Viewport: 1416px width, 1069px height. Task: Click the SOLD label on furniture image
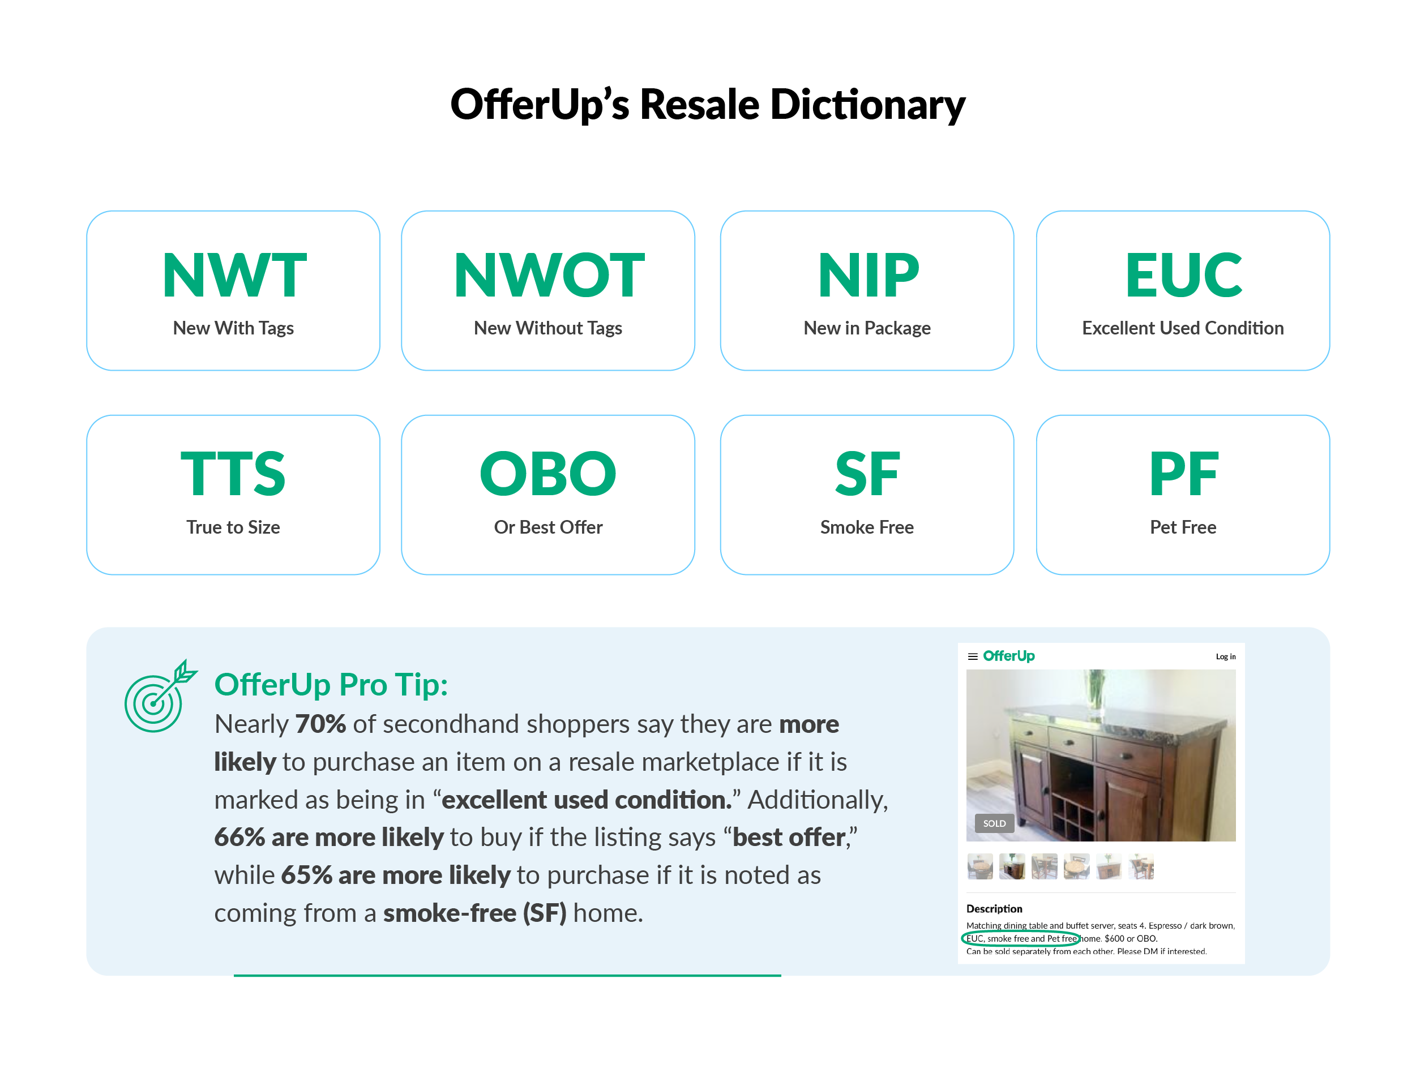[994, 823]
